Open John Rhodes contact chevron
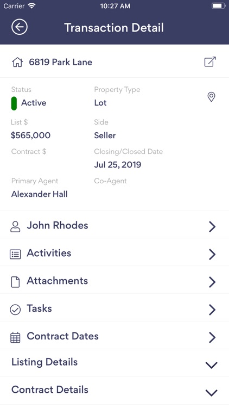 point(212,227)
